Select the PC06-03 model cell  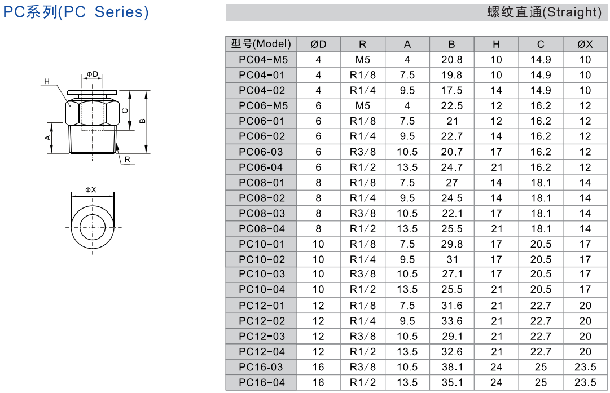(x=261, y=152)
